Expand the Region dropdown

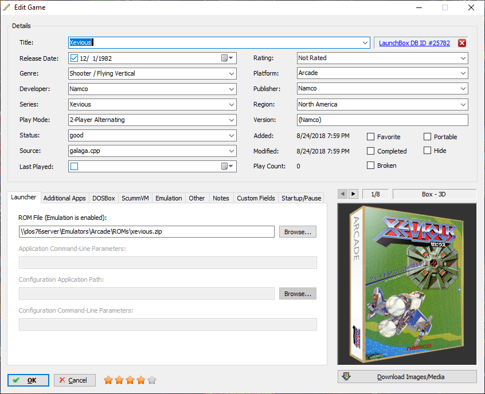point(463,104)
